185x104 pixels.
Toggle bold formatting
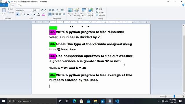[x=18, y=14]
